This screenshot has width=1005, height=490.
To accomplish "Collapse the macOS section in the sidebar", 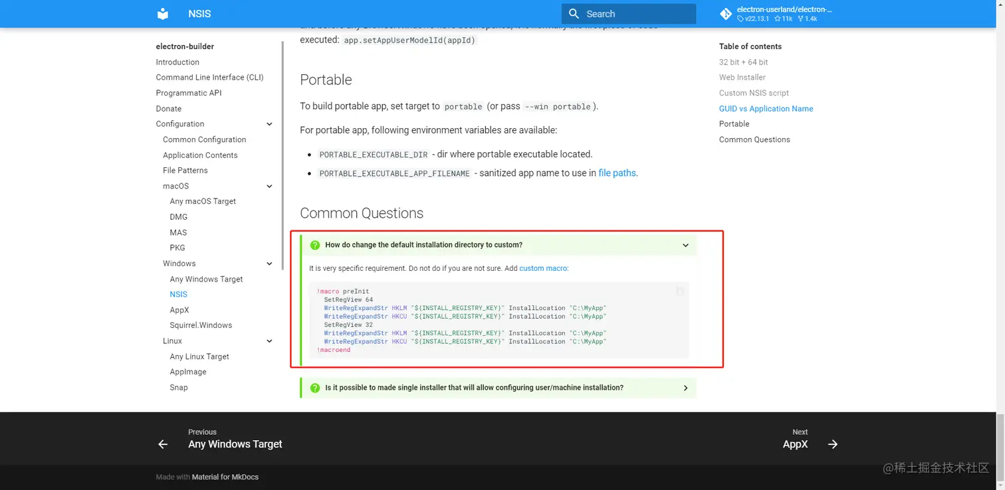I will 269,186.
